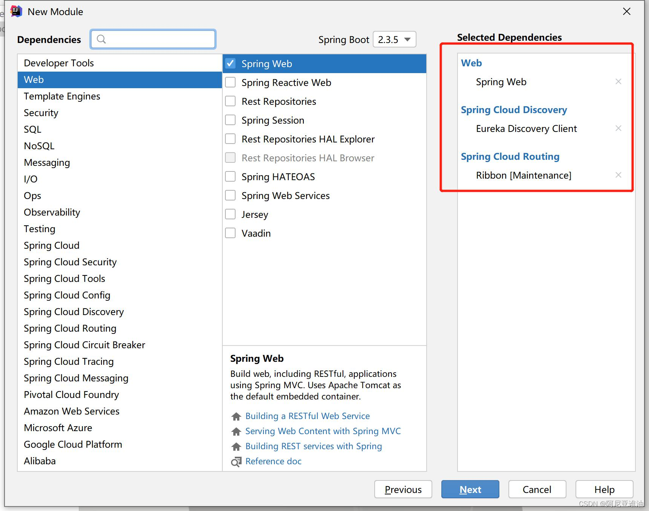Open Amazon Web Services category
The height and width of the screenshot is (511, 649).
point(120,411)
